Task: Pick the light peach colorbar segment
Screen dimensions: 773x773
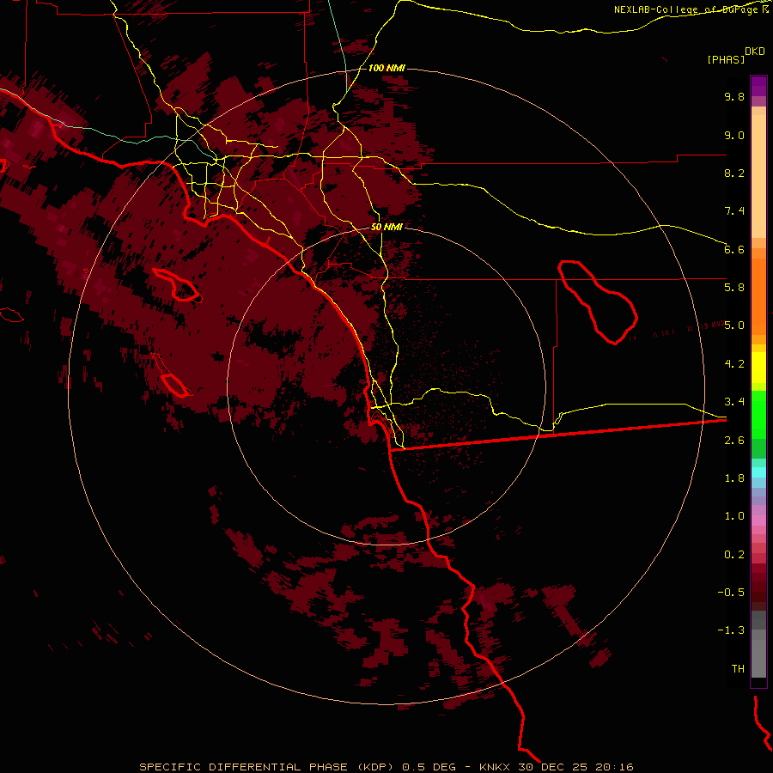Action: pos(758,176)
